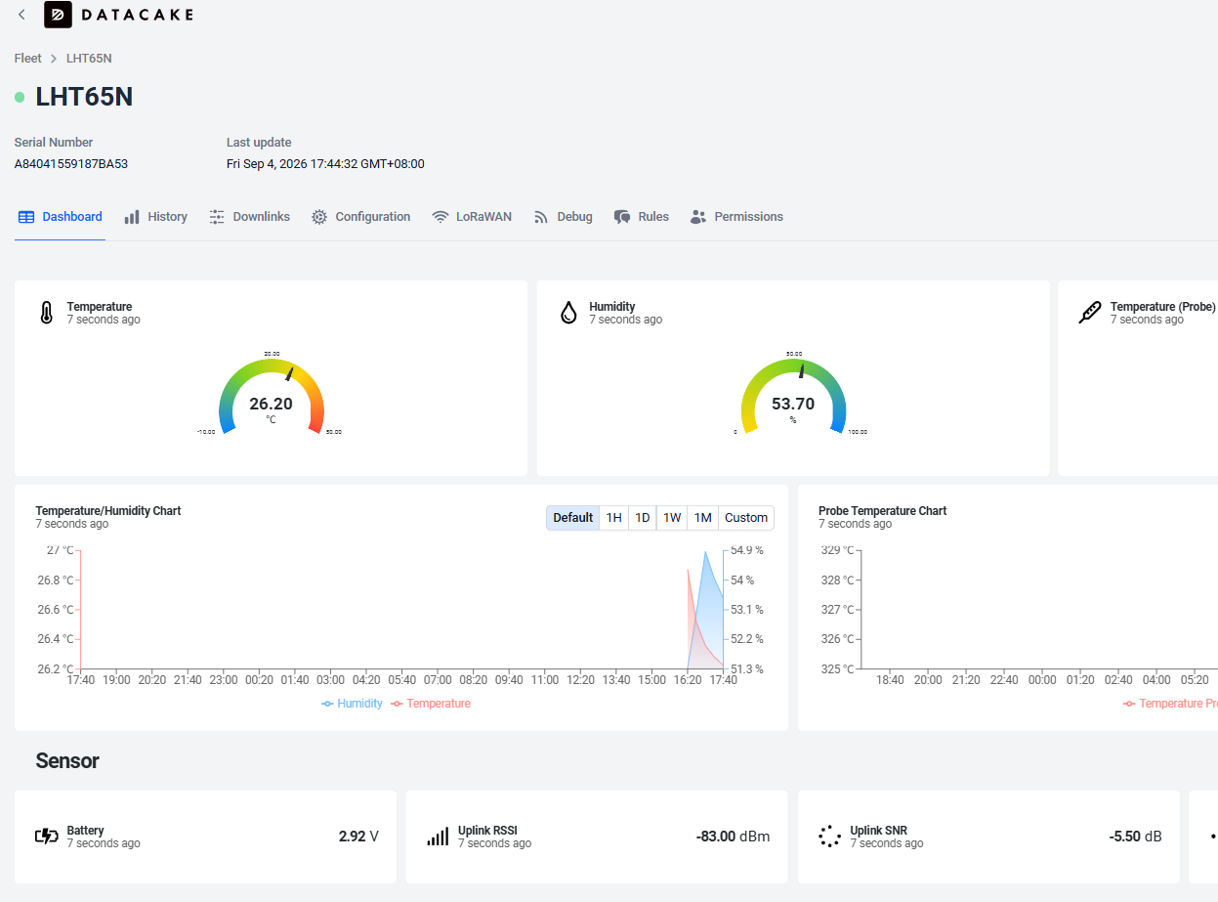Click the back arrow beside Datacake logo
The width and height of the screenshot is (1218, 902).
coord(22,15)
